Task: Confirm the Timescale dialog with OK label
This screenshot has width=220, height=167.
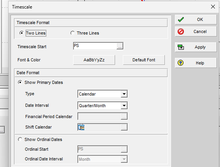Action: click(200, 19)
